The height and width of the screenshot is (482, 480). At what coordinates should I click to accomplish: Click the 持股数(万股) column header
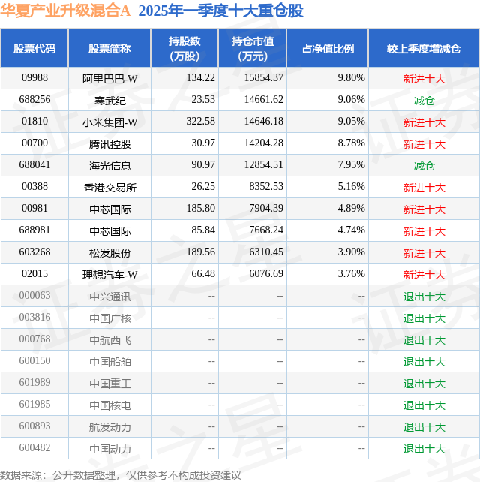184,48
